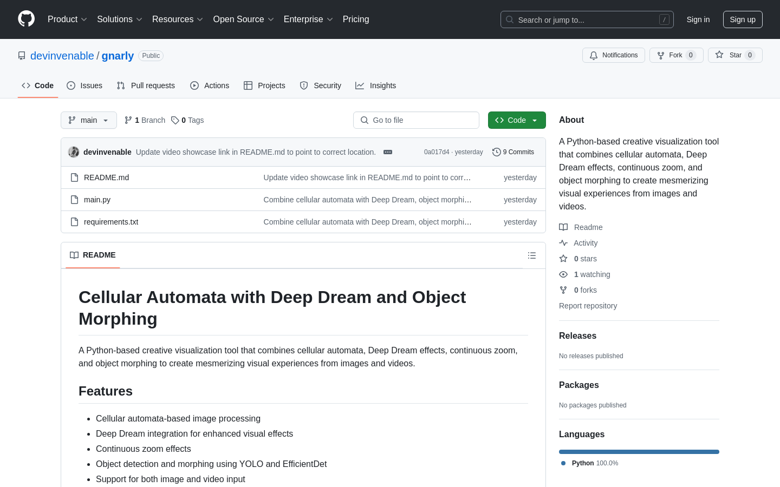Viewport: 780px width, 487px height.
Task: Click the bell icon in Notifications
Action: pyautogui.click(x=594, y=55)
